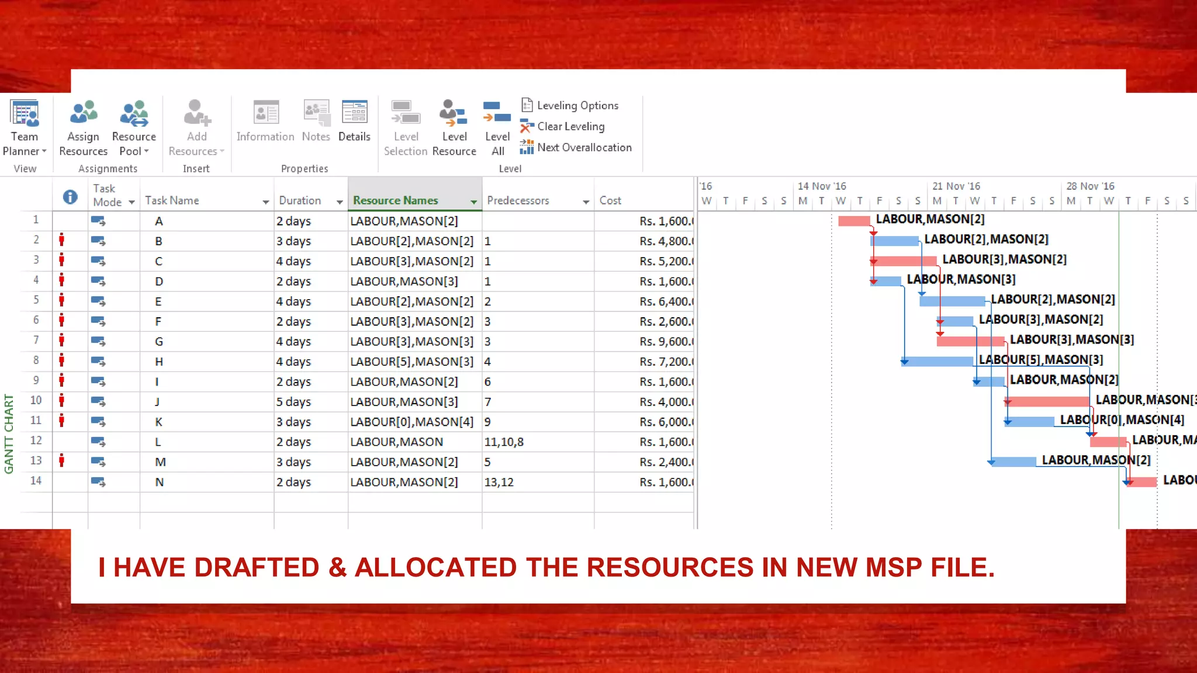1197x673 pixels.
Task: Go to Next Overallocation
Action: click(576, 147)
